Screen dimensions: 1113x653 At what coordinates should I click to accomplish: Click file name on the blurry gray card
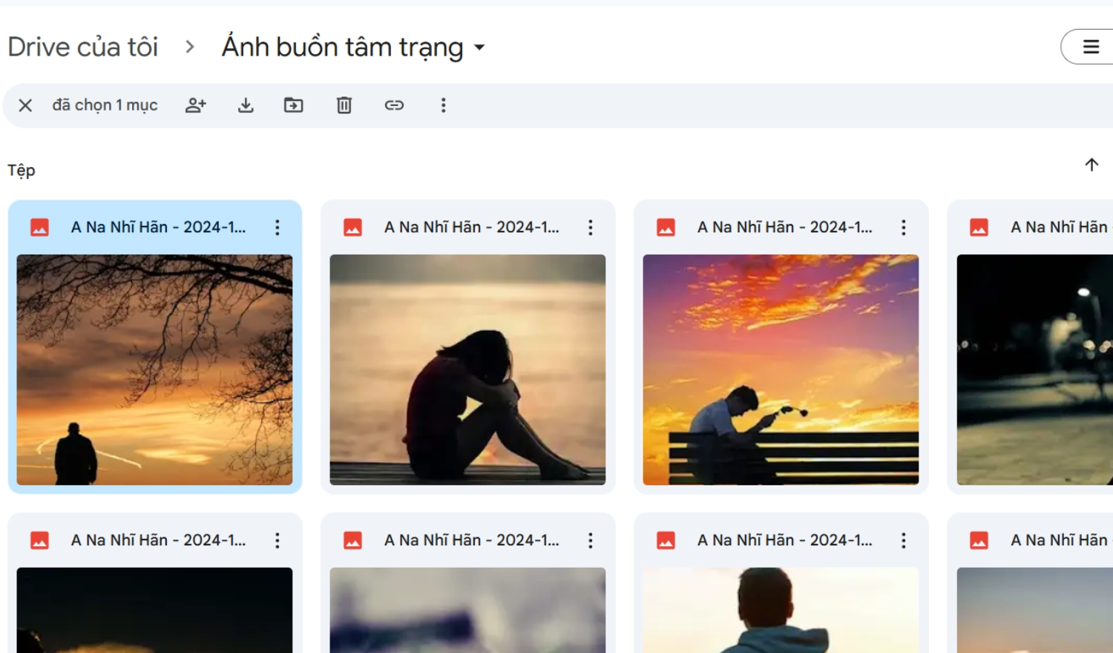click(x=471, y=541)
